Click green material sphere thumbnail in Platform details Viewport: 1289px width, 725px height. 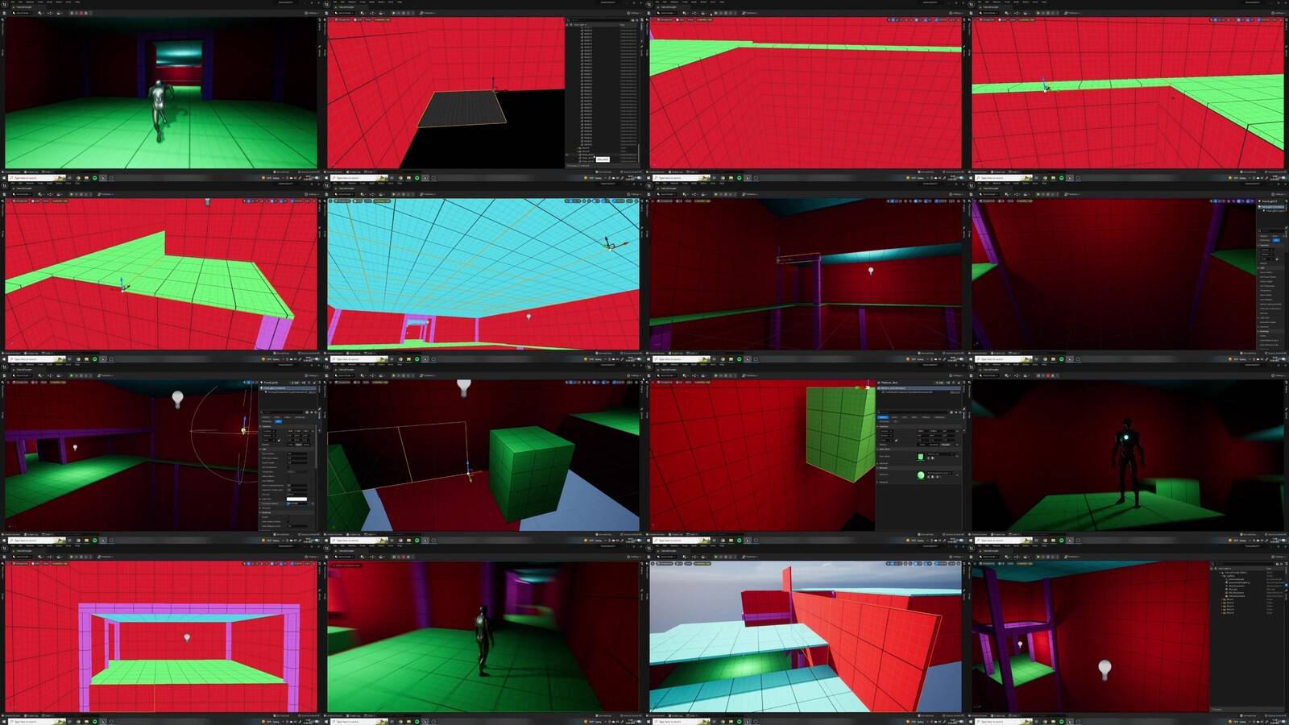coord(921,475)
